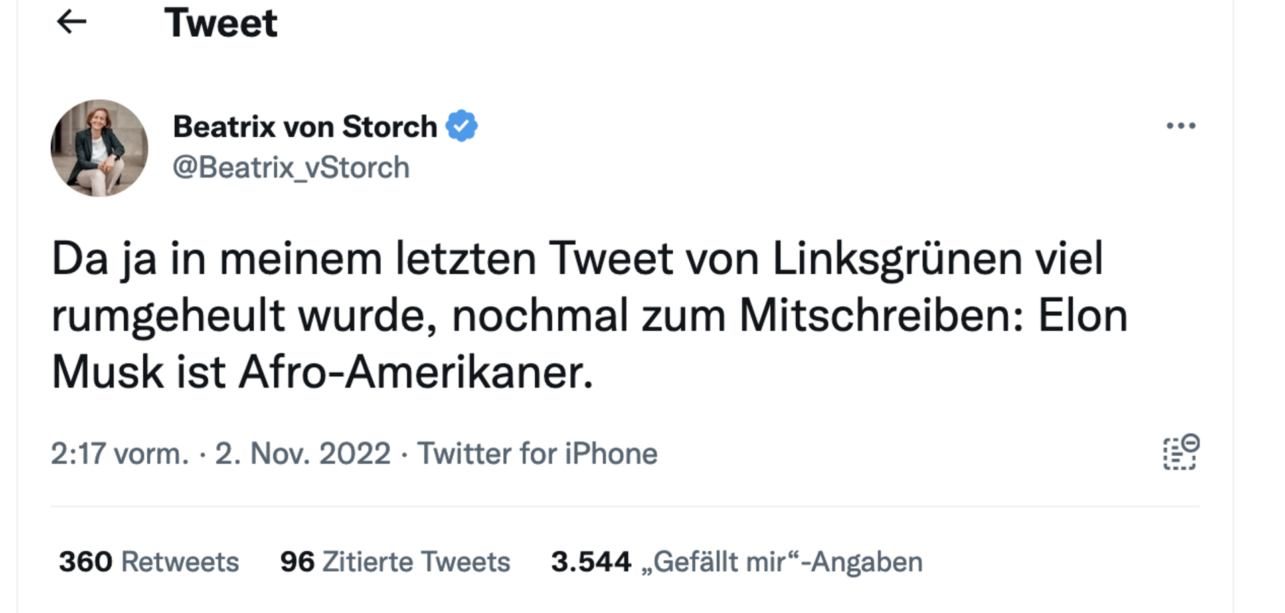
Task: Click the name Elon in the tweet text
Action: [x=1082, y=315]
